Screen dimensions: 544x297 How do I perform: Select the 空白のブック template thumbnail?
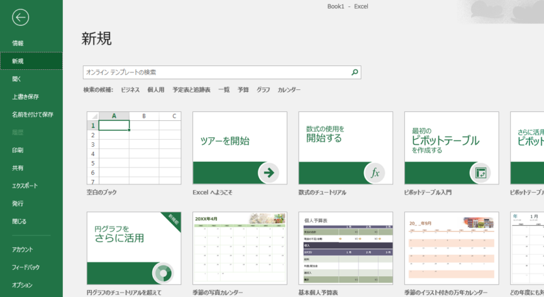134,148
